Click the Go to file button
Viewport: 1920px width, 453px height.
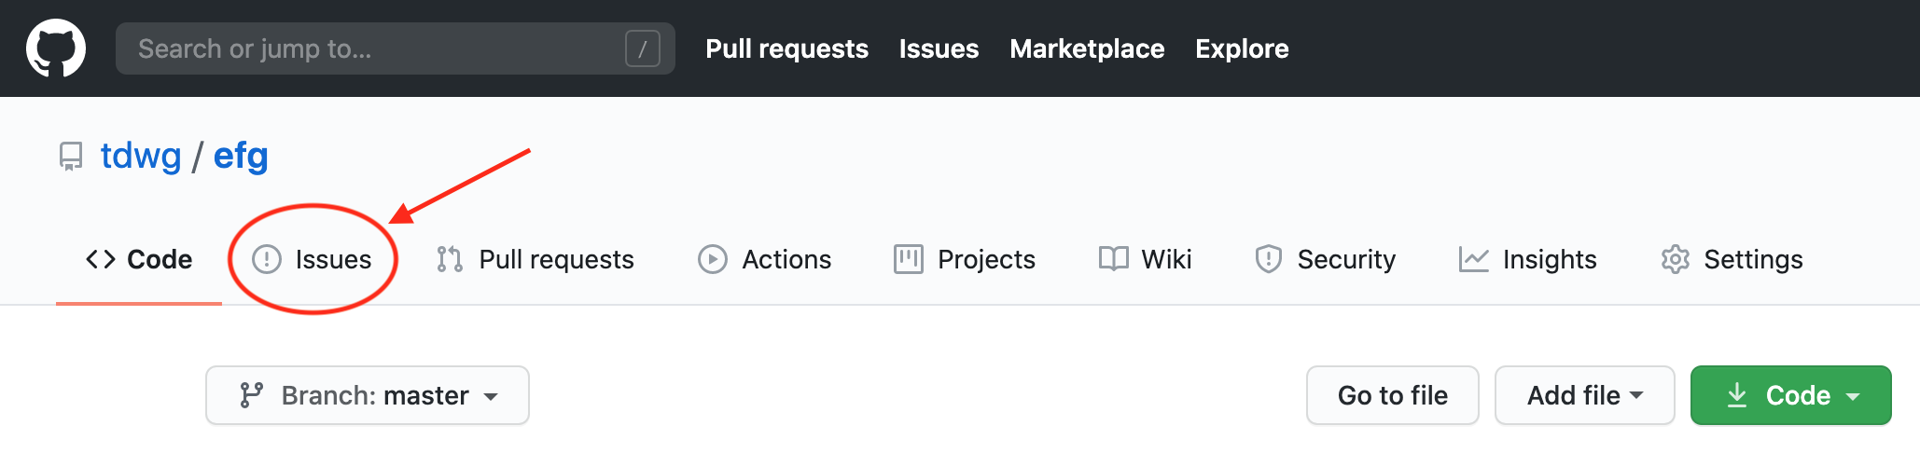coord(1393,395)
